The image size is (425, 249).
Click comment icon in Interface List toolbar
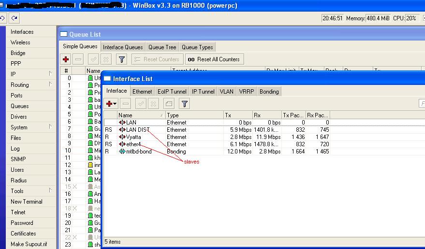[169, 104]
